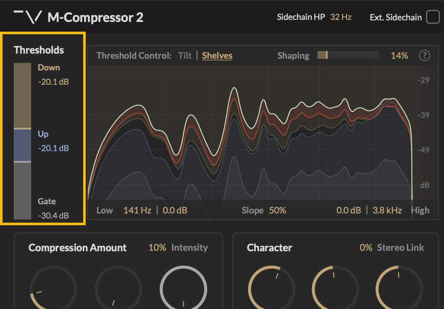
Task: Click the 0% Stereo Link value
Action: 366,248
